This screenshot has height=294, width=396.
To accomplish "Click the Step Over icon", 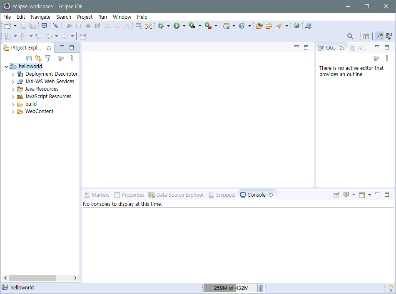I will [117, 26].
